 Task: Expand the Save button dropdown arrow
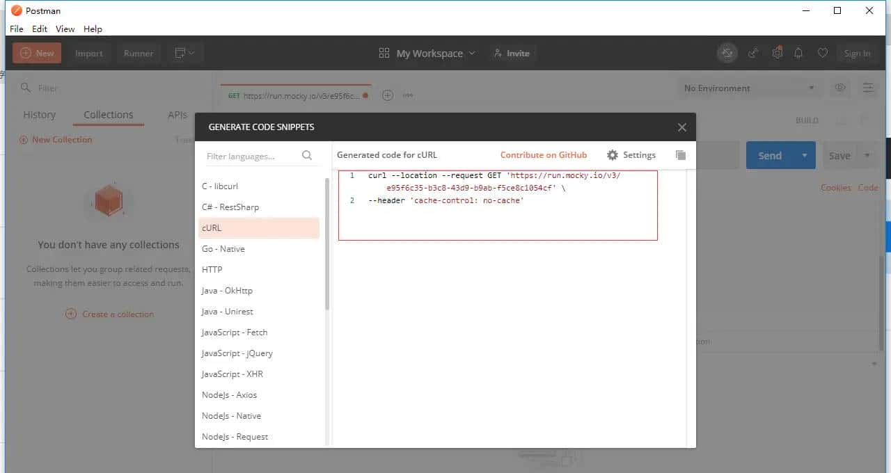click(868, 155)
